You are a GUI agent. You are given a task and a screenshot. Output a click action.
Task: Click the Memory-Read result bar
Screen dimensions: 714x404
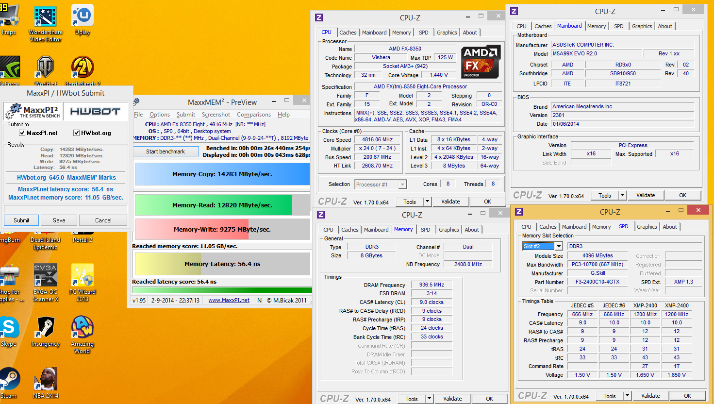222,205
